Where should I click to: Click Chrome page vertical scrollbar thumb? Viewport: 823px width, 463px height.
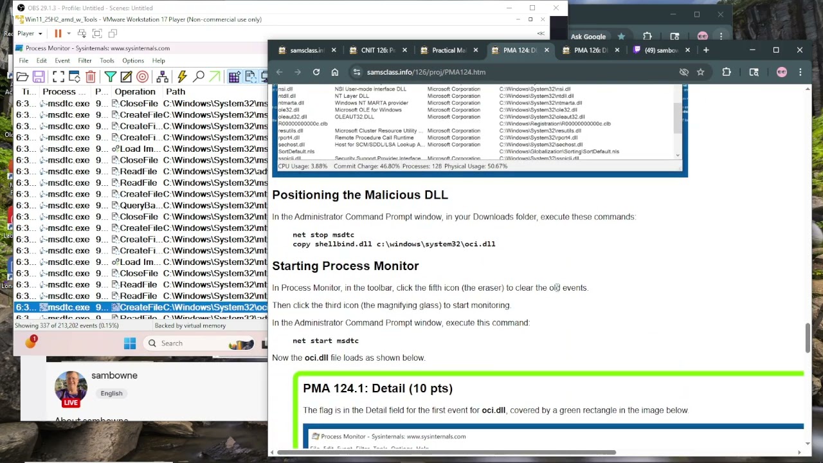(x=808, y=338)
